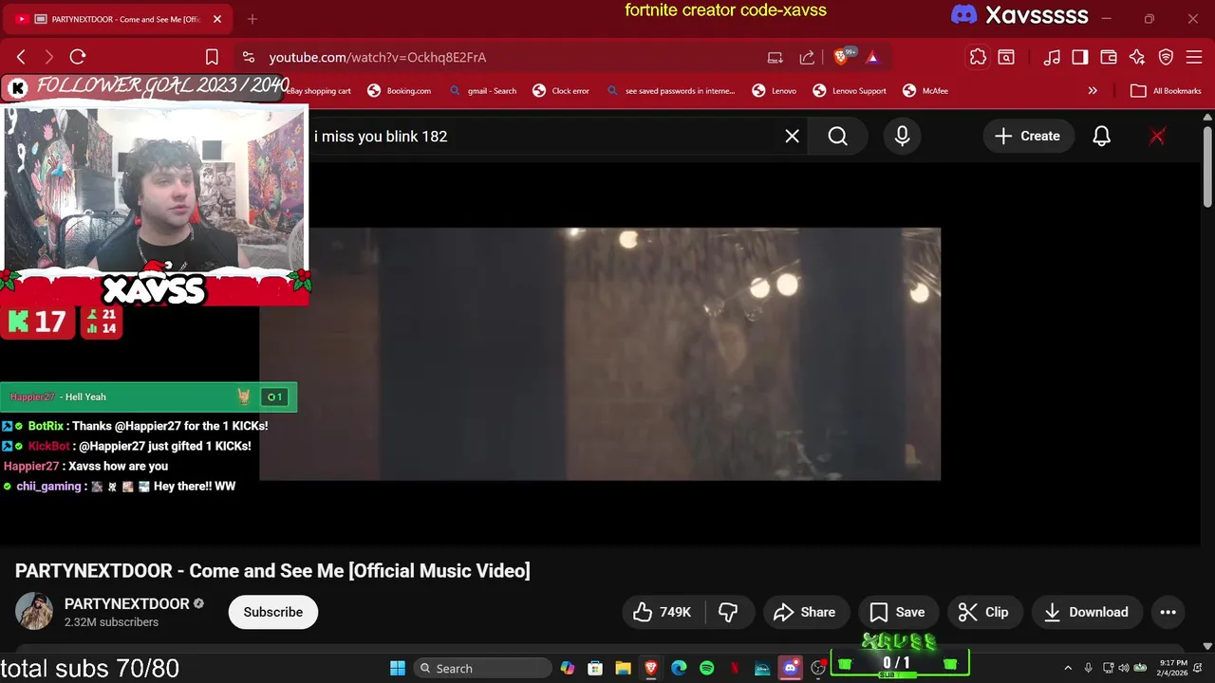Open the McAfee bookmark

pyautogui.click(x=925, y=91)
